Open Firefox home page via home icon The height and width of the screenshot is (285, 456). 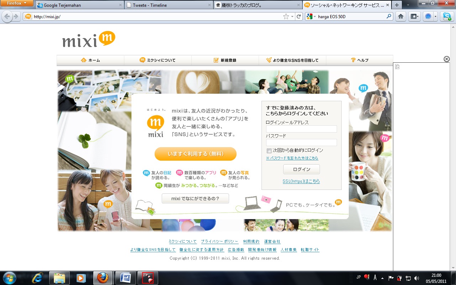tap(400, 16)
